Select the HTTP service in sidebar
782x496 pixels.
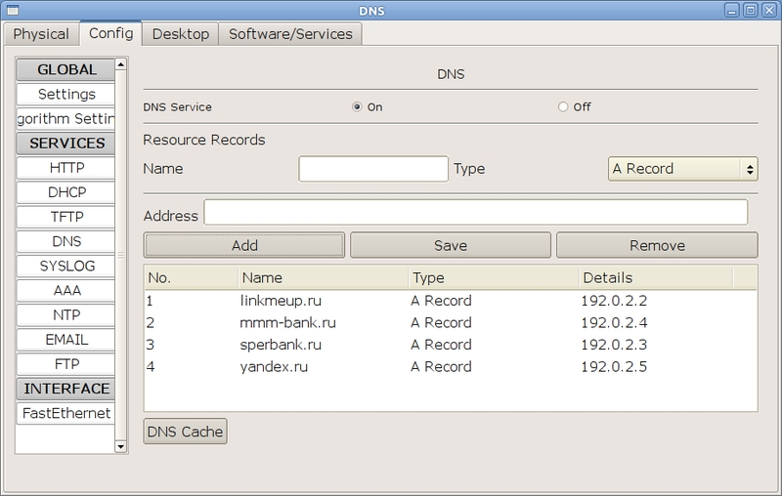click(66, 168)
